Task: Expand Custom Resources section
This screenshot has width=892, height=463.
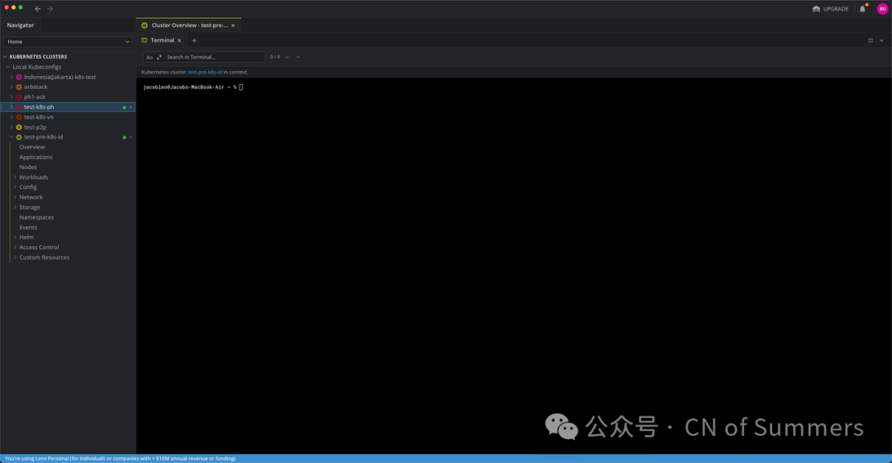Action: (15, 257)
